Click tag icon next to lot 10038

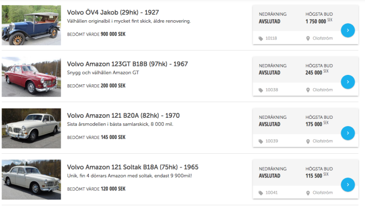click(x=261, y=90)
